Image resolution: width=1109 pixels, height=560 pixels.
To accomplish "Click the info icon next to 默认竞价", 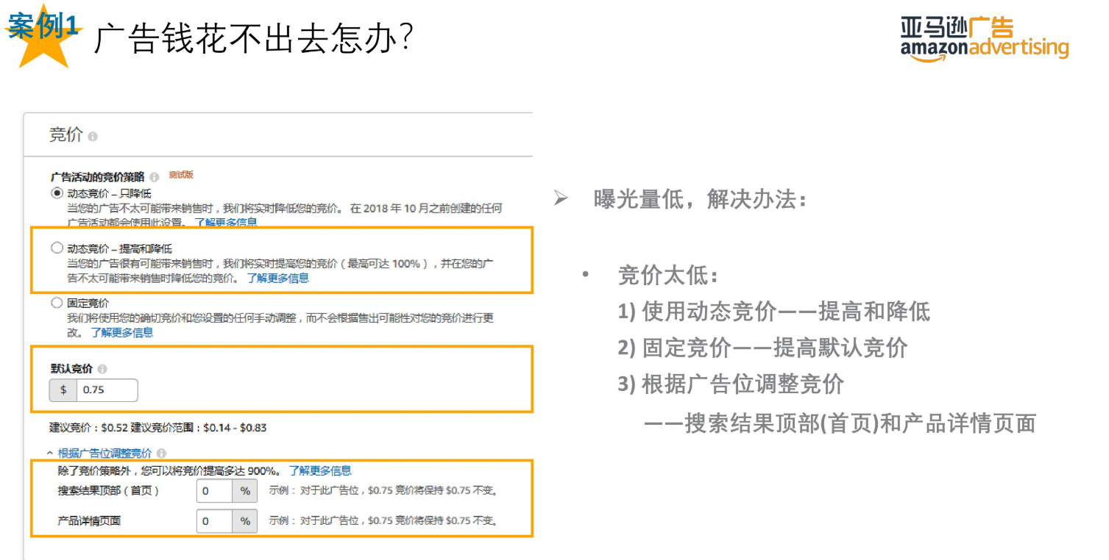I will coord(103,370).
